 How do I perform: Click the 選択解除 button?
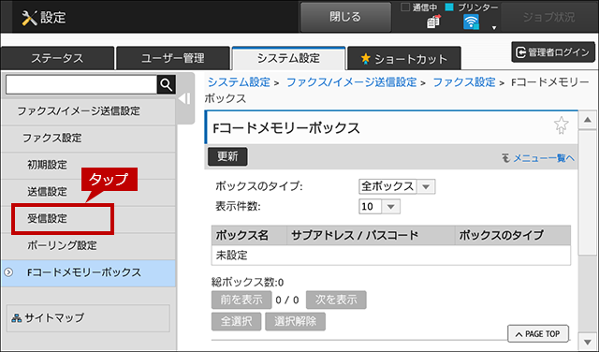(x=296, y=321)
